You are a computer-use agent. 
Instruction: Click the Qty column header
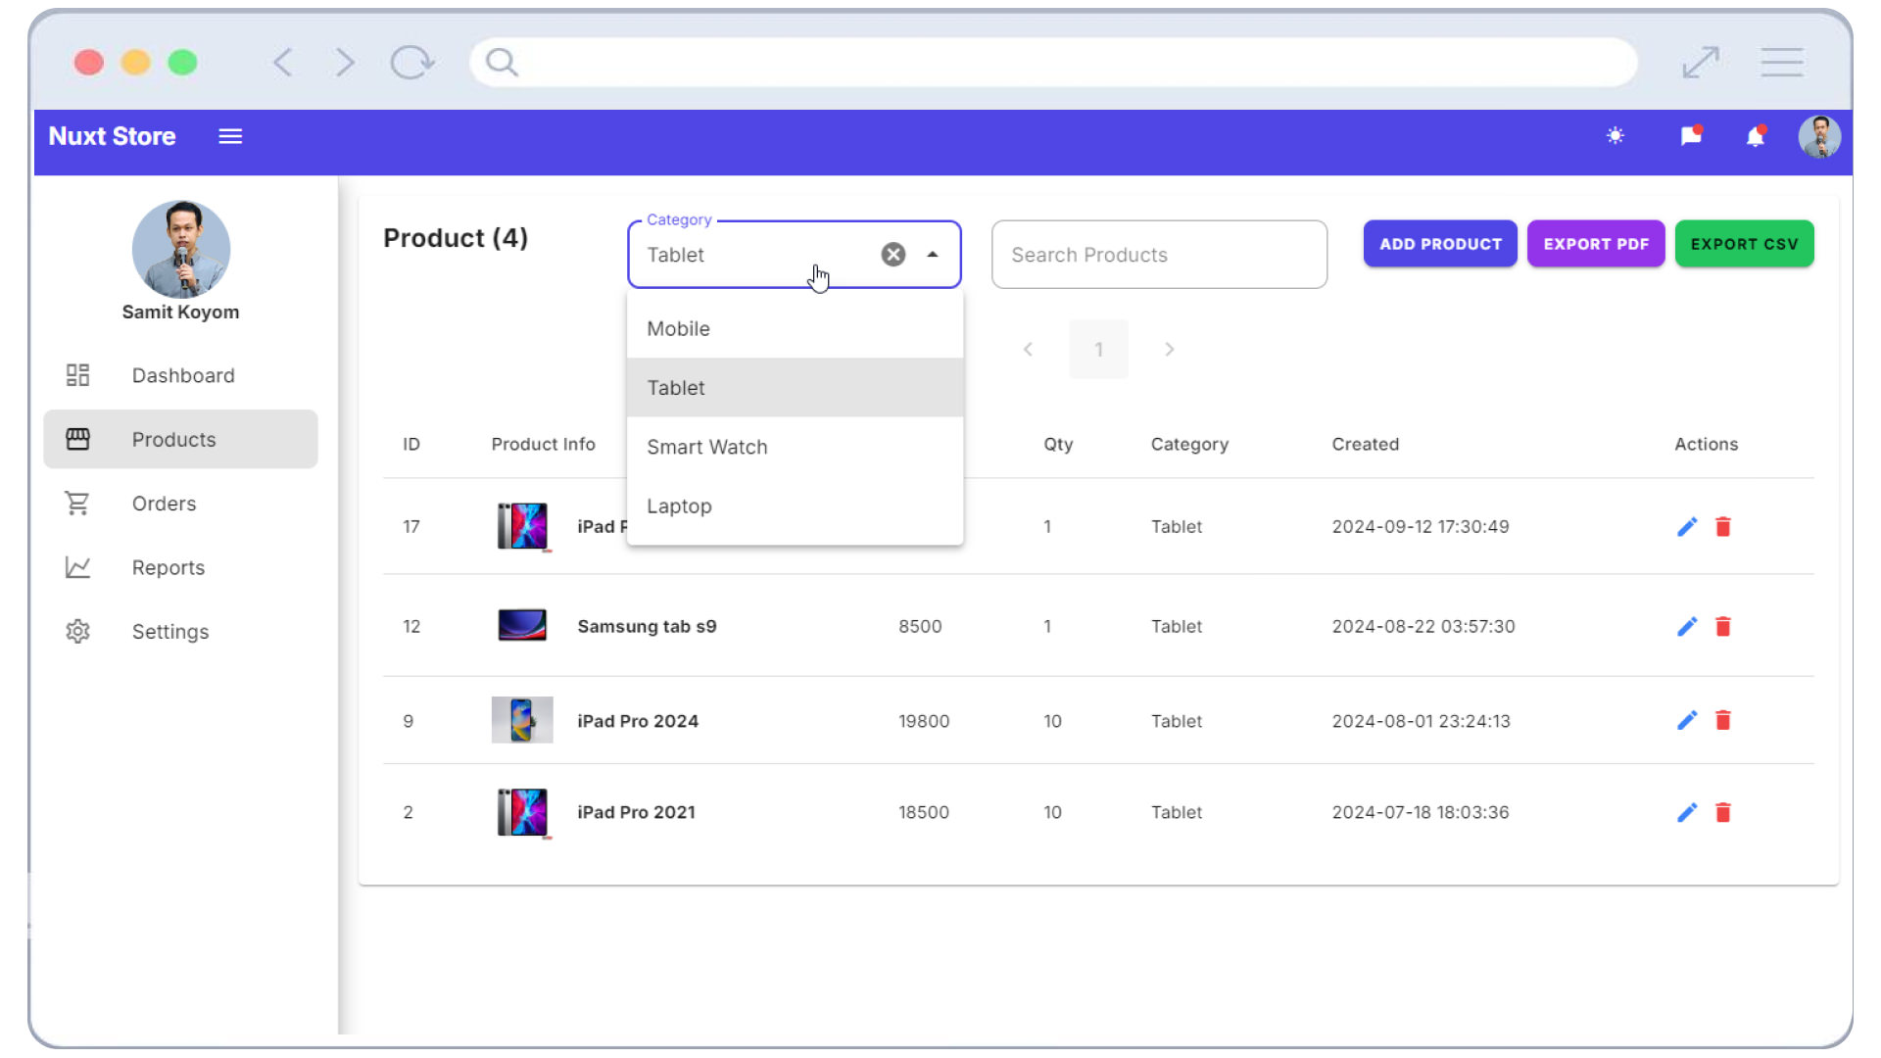1058,445
